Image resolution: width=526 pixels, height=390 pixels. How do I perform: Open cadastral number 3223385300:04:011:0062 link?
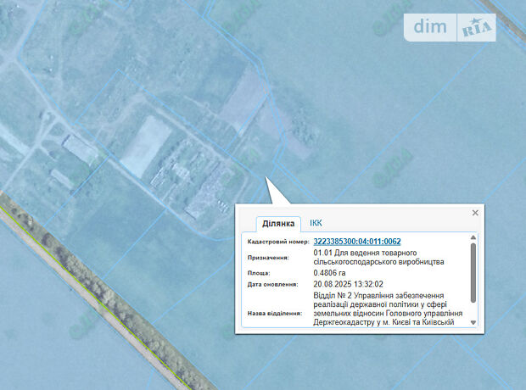pos(356,242)
